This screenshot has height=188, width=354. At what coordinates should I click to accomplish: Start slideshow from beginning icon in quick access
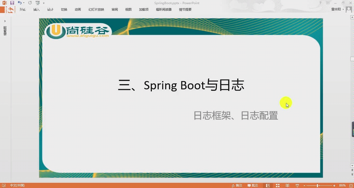click(x=38, y=3)
